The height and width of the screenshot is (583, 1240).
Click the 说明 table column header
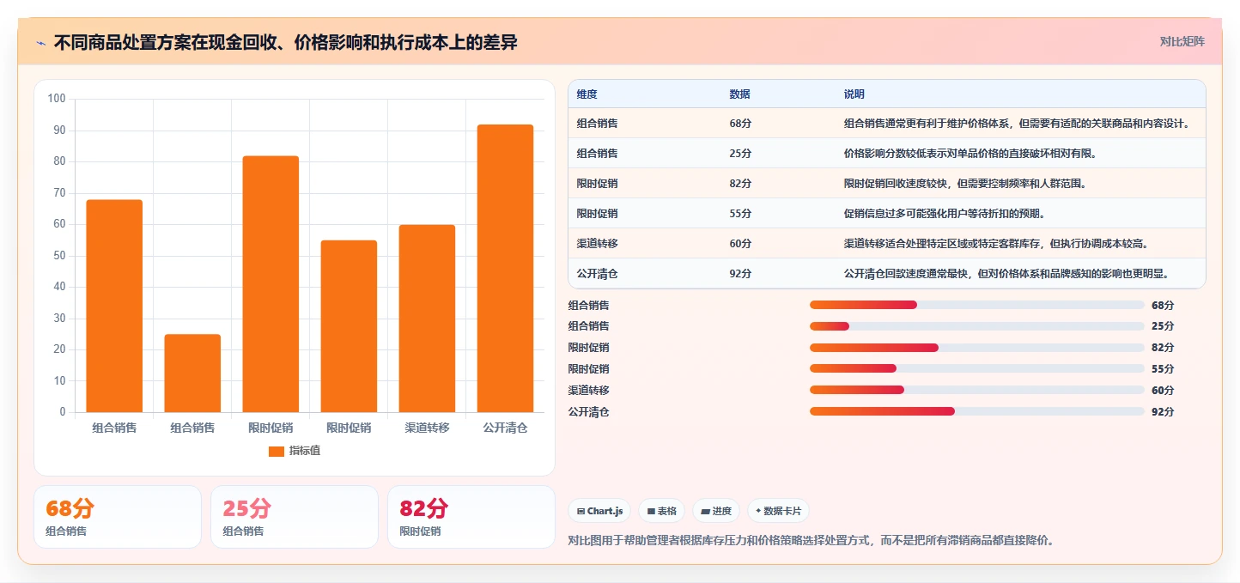click(854, 94)
